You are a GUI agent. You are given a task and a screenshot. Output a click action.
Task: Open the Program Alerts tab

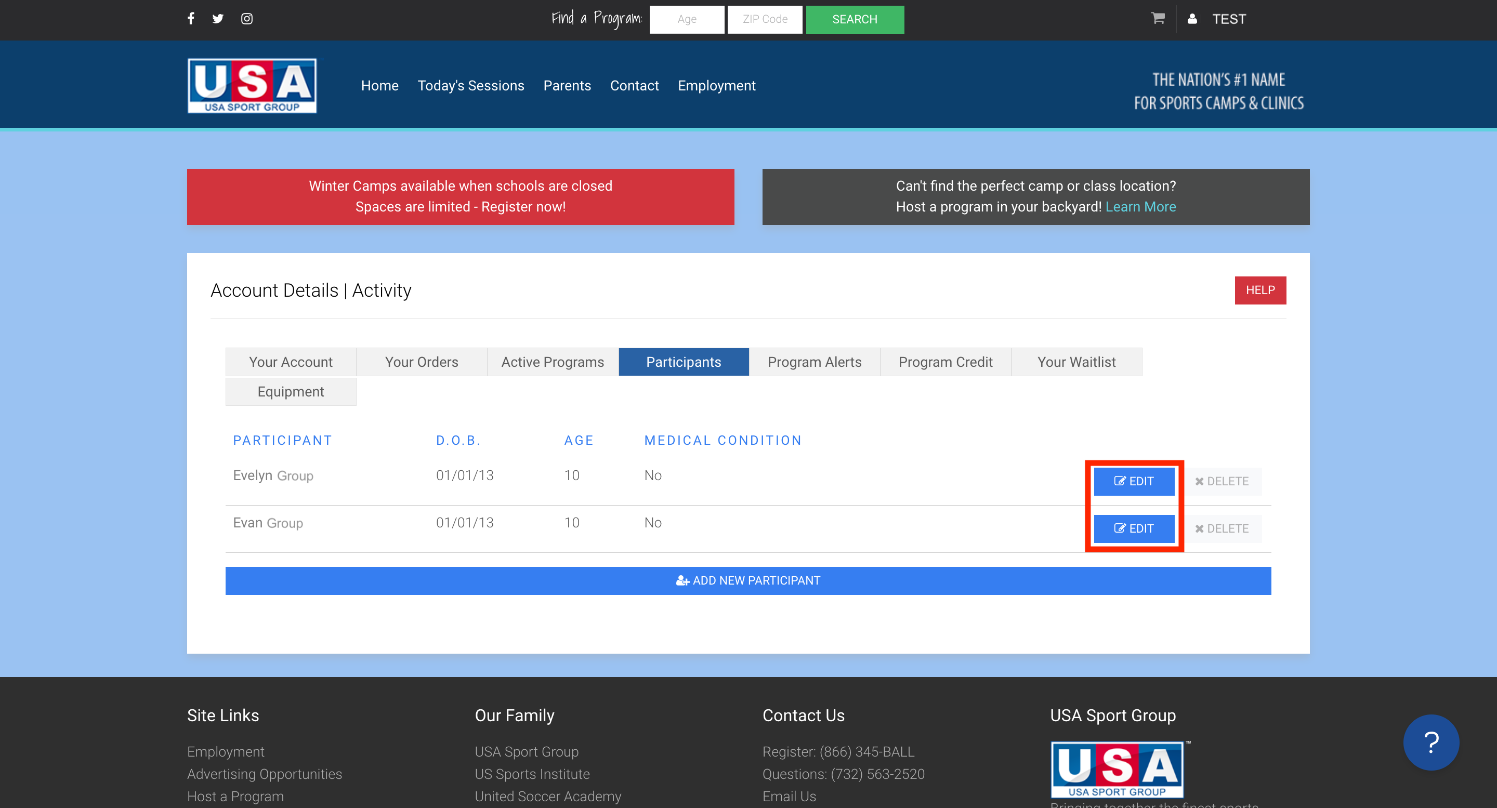click(814, 362)
